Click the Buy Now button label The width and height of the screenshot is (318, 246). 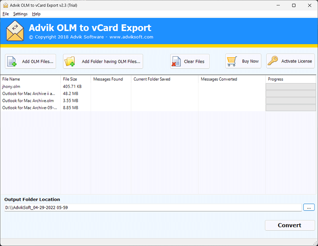pos(250,61)
